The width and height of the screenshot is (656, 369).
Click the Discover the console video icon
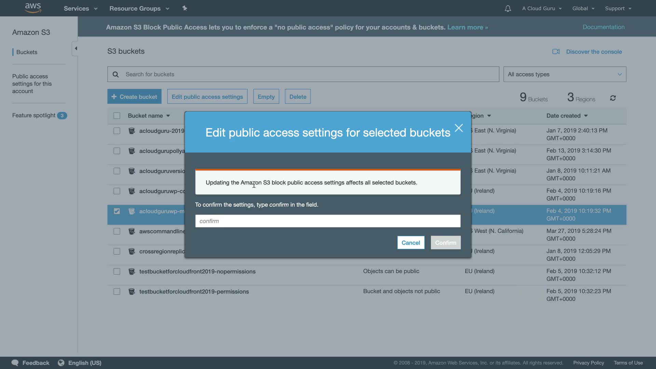coord(556,52)
